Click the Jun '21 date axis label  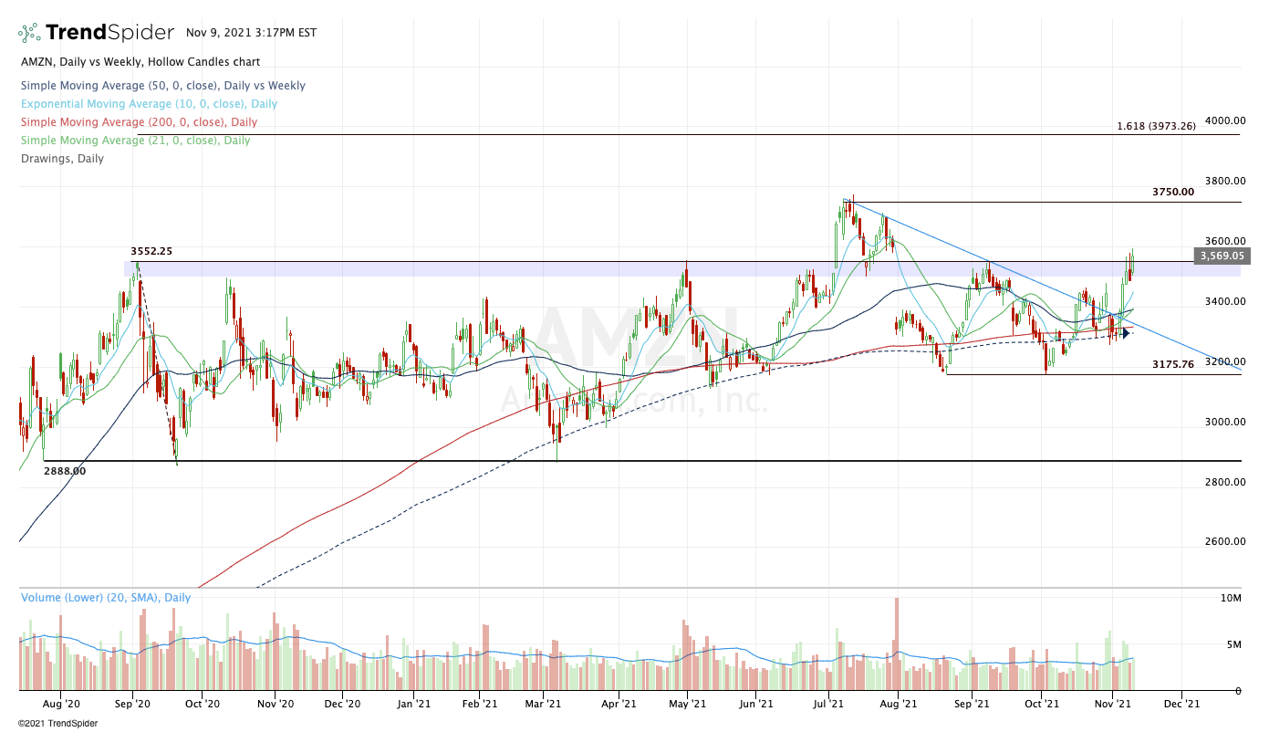[x=755, y=705]
